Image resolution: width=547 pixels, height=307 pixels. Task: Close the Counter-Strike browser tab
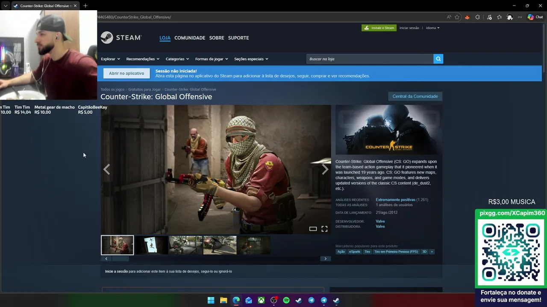75,6
